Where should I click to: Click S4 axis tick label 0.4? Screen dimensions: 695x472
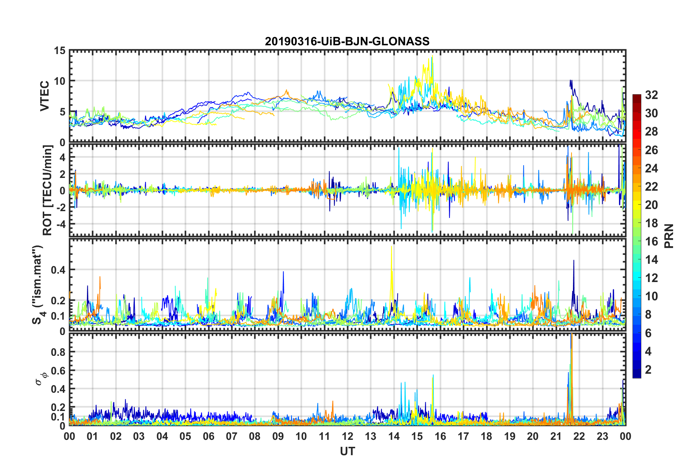(x=58, y=270)
